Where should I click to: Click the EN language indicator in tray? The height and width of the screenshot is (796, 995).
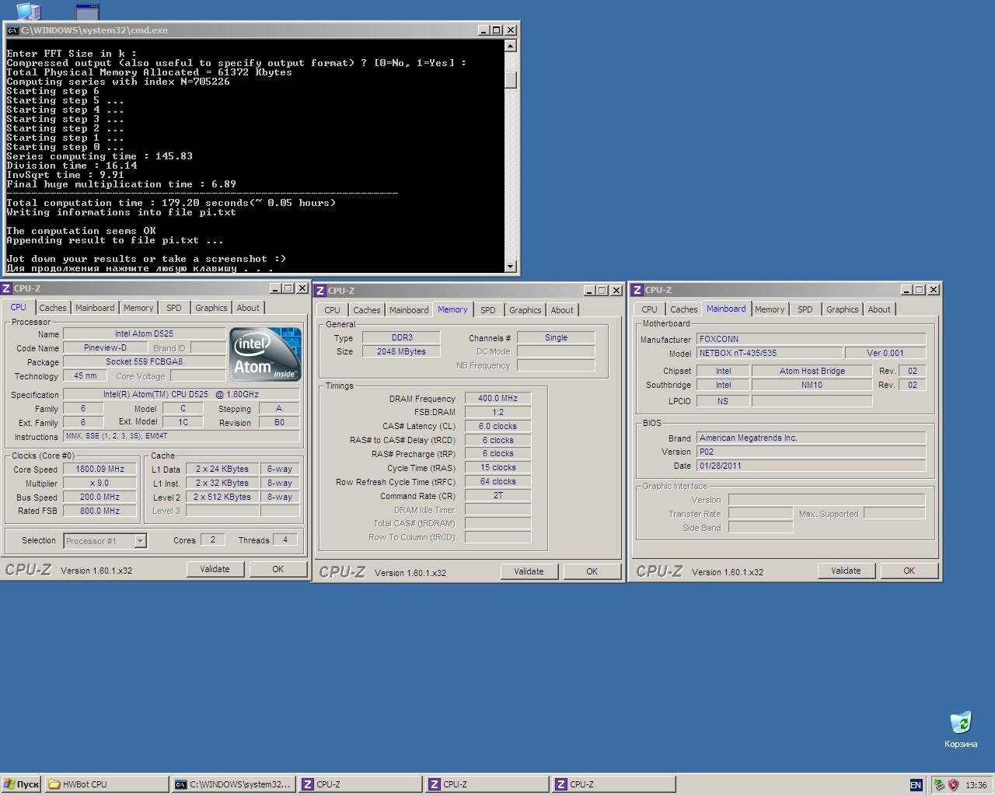(x=916, y=785)
